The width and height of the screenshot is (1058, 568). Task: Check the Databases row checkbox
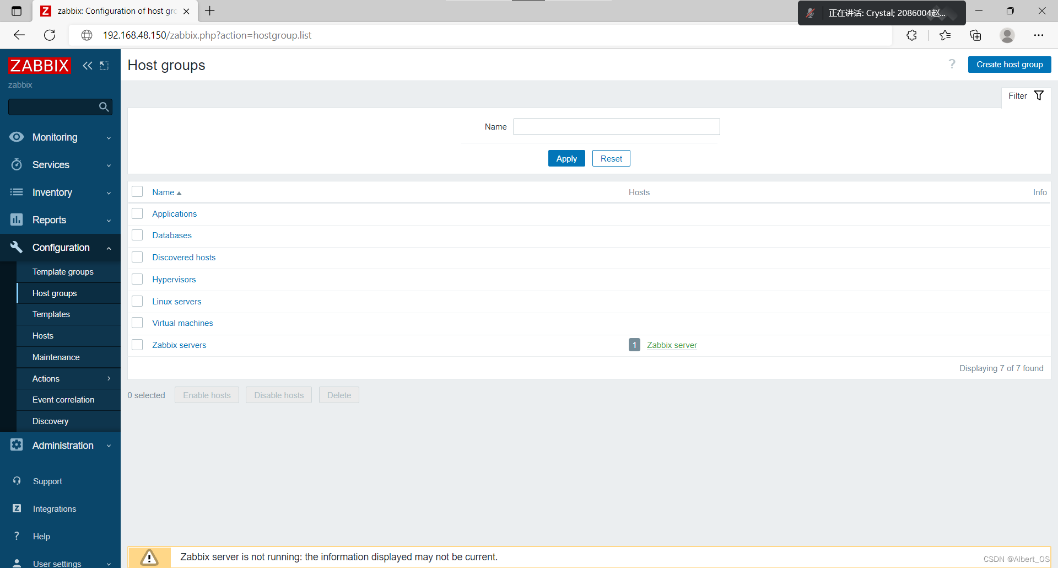pyautogui.click(x=137, y=235)
